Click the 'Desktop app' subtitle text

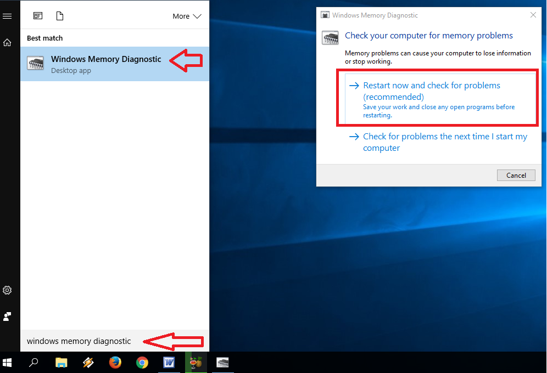(71, 71)
